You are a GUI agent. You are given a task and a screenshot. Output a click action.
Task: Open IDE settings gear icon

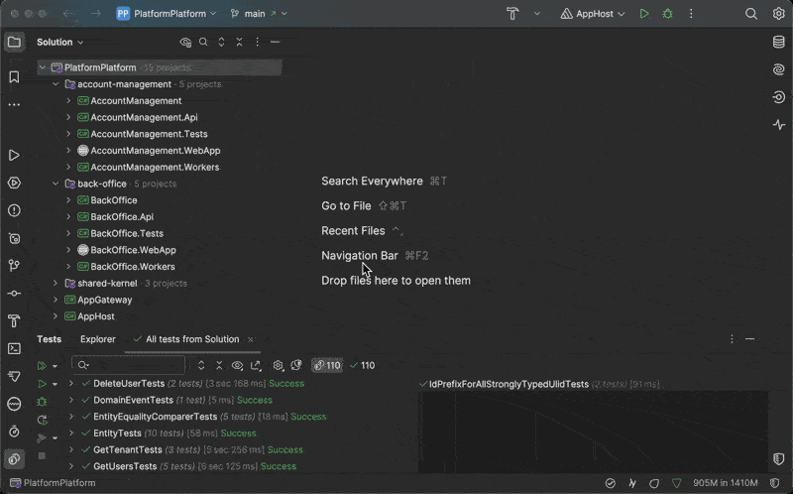[779, 14]
